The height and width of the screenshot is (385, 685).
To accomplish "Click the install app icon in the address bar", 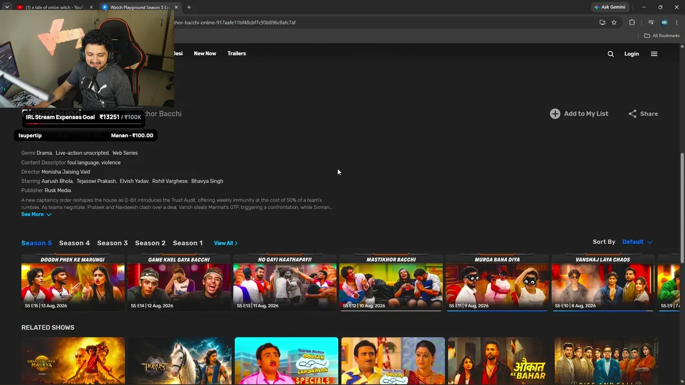I will [x=602, y=22].
